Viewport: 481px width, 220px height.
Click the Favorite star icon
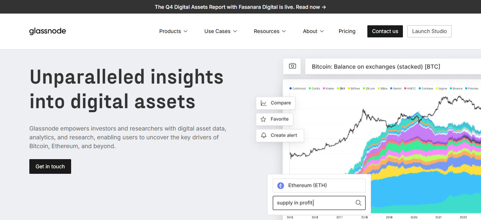coord(263,119)
